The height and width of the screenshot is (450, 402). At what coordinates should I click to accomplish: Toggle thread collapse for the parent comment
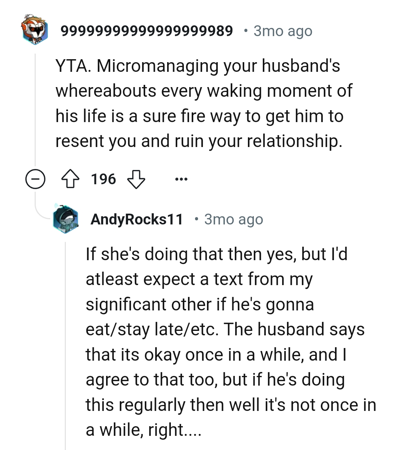[x=35, y=179]
